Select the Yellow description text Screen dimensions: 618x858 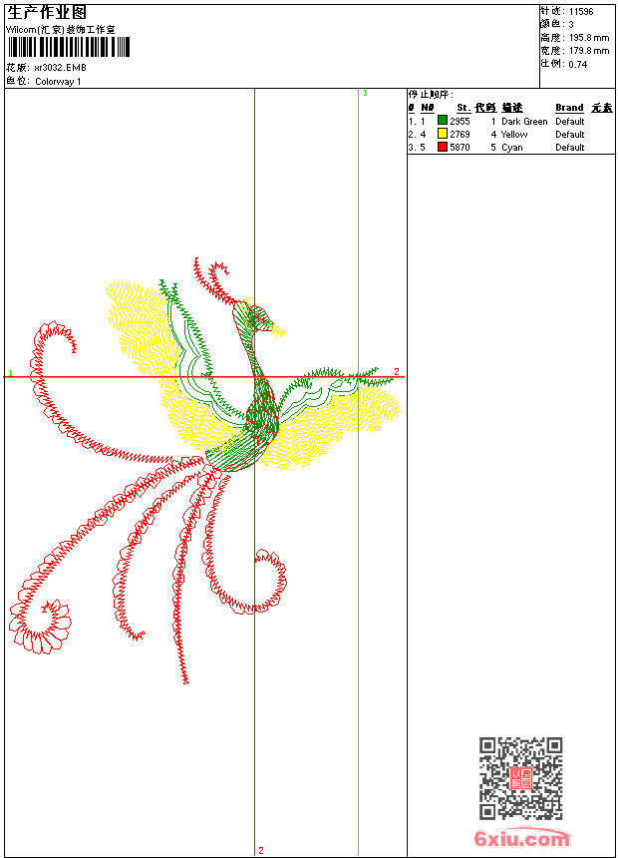pyautogui.click(x=514, y=135)
